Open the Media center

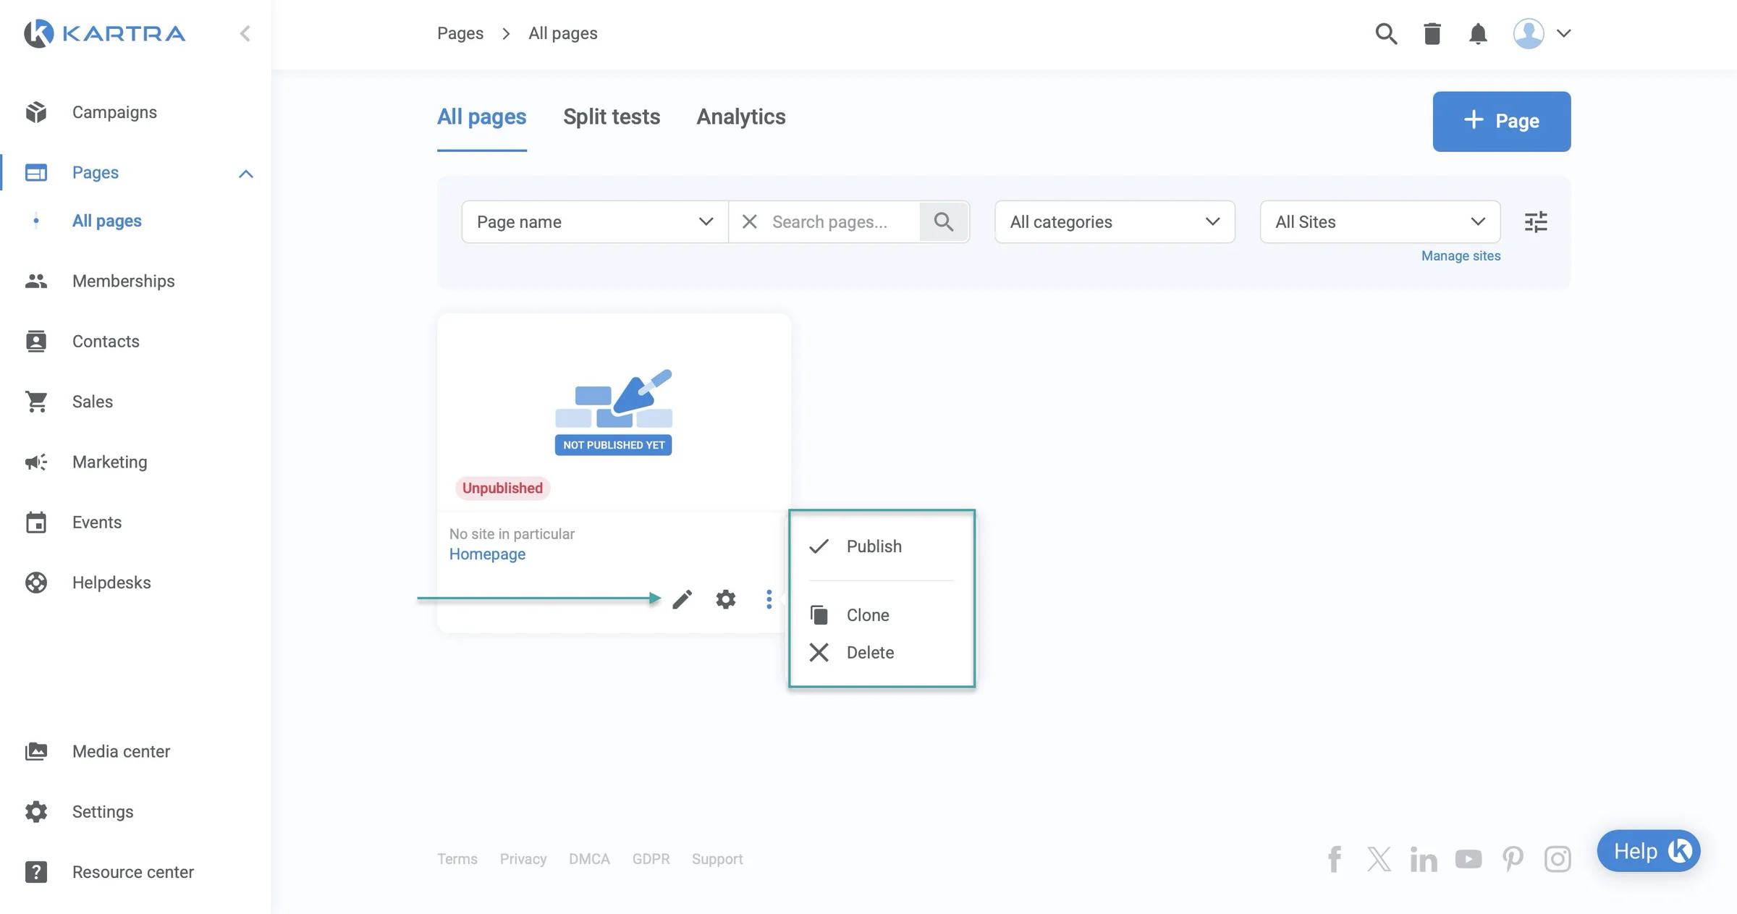[x=121, y=751]
